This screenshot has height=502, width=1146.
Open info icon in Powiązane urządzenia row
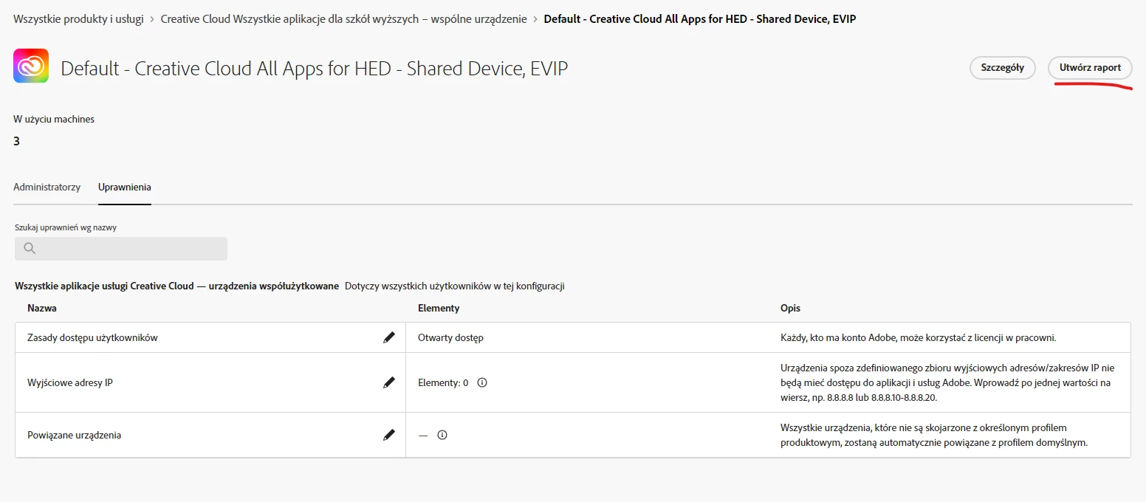click(x=442, y=435)
